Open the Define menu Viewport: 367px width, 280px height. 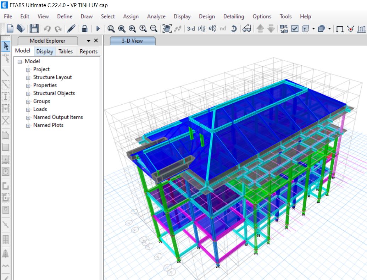tap(65, 16)
